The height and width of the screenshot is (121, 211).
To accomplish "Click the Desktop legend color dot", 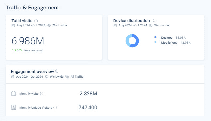I will coord(155,37).
